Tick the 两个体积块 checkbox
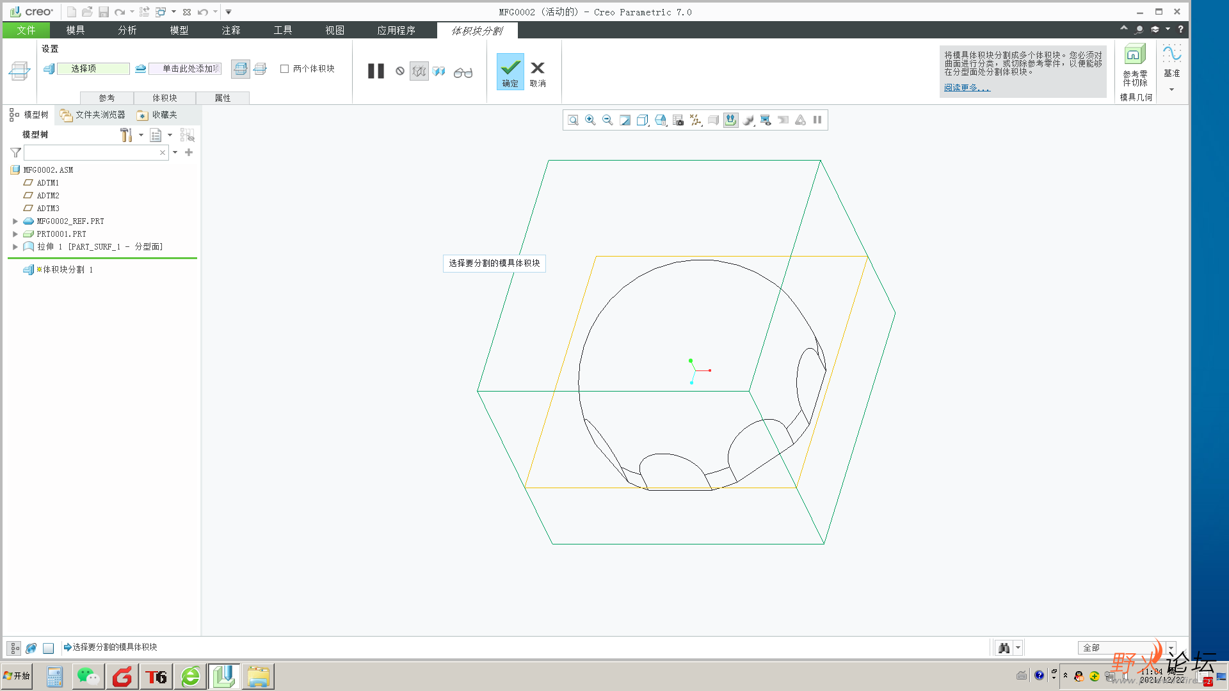1229x691 pixels. (x=285, y=68)
